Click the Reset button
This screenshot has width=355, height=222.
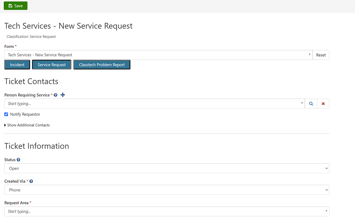(321, 55)
